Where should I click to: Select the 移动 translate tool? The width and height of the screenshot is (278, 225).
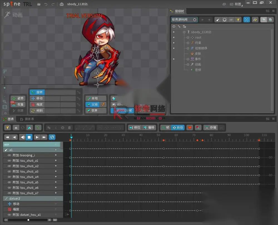(37, 98)
